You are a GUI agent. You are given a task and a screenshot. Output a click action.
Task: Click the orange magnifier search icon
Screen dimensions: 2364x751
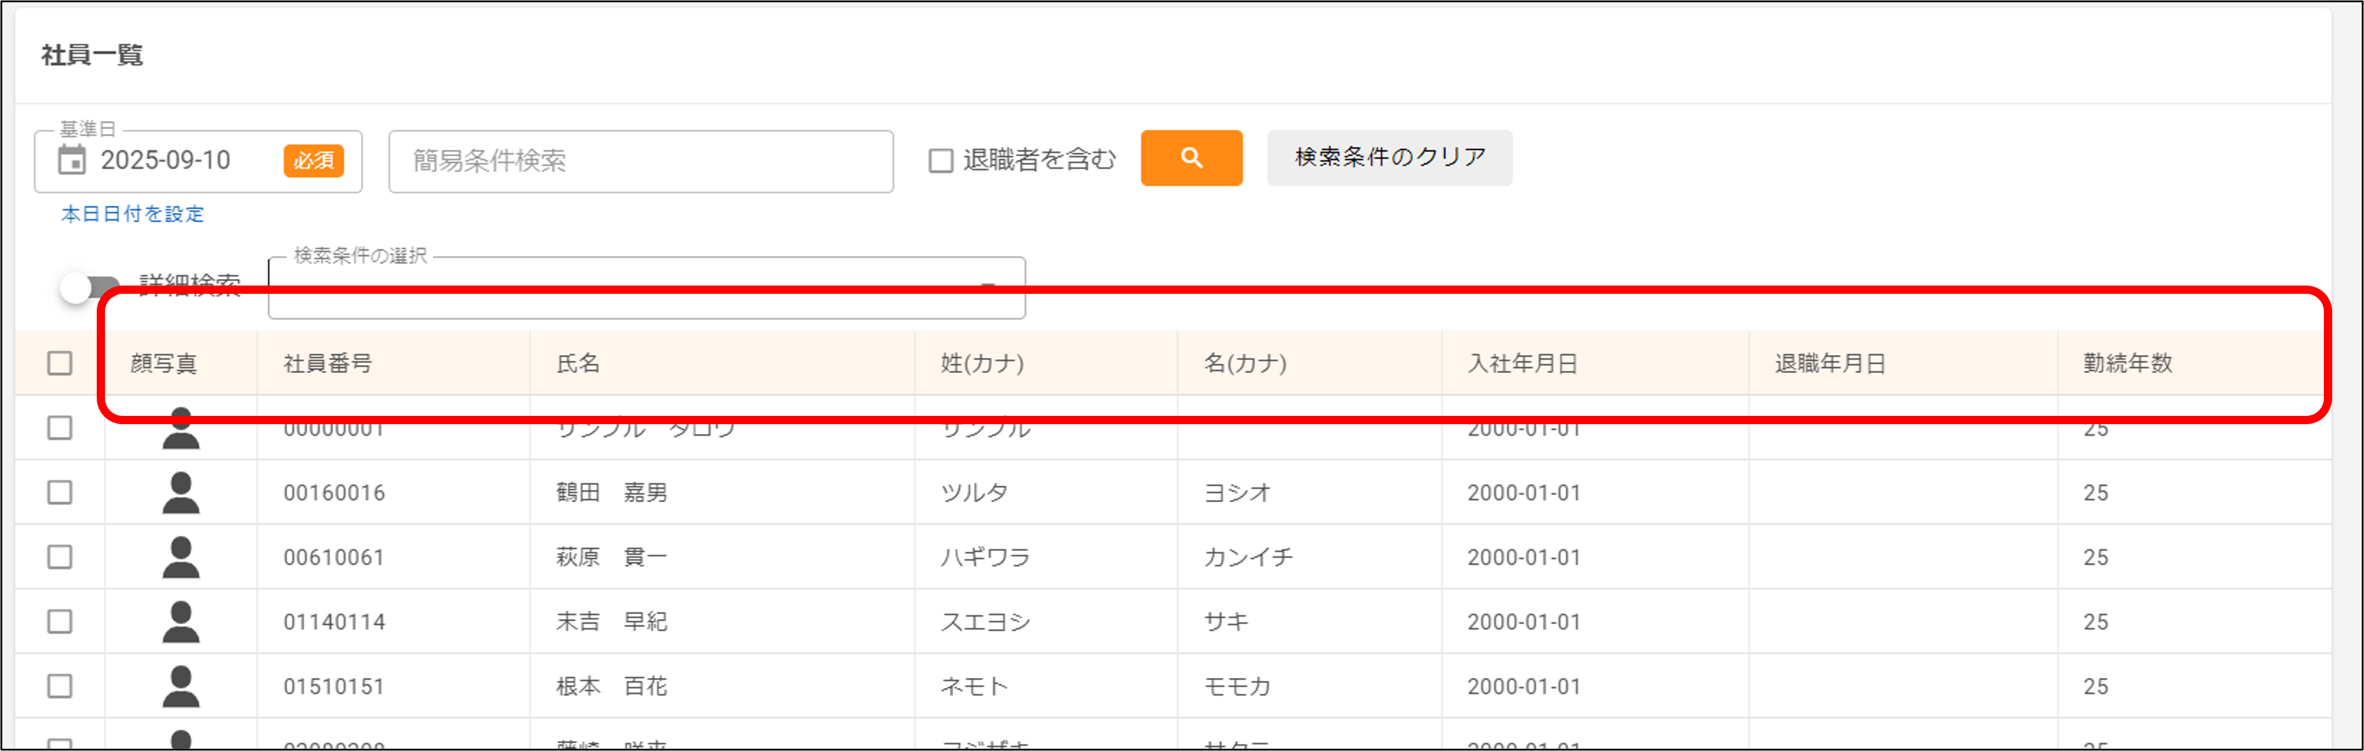click(1190, 158)
